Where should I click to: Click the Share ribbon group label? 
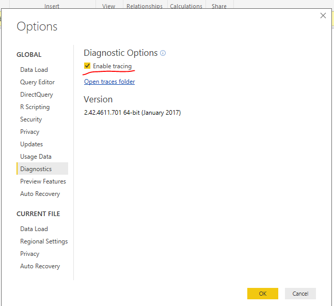coord(219,6)
